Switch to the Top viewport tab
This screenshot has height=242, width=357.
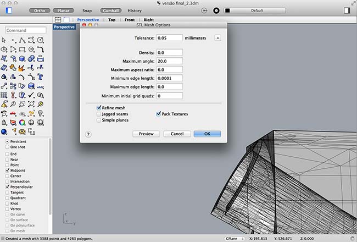[112, 20]
